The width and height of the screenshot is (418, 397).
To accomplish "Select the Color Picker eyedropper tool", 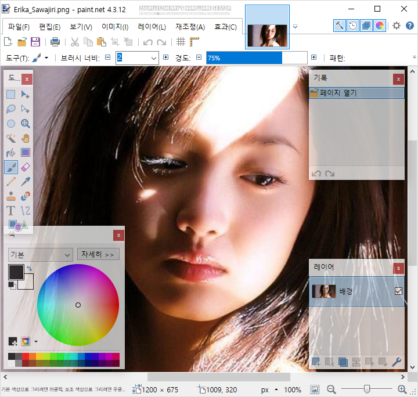I will click(26, 182).
